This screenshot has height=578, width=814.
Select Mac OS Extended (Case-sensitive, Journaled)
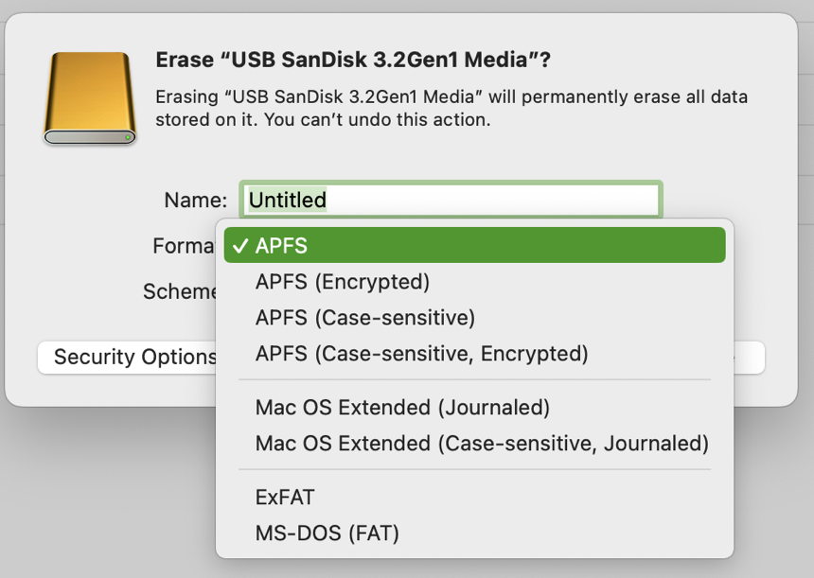pyautogui.click(x=482, y=443)
